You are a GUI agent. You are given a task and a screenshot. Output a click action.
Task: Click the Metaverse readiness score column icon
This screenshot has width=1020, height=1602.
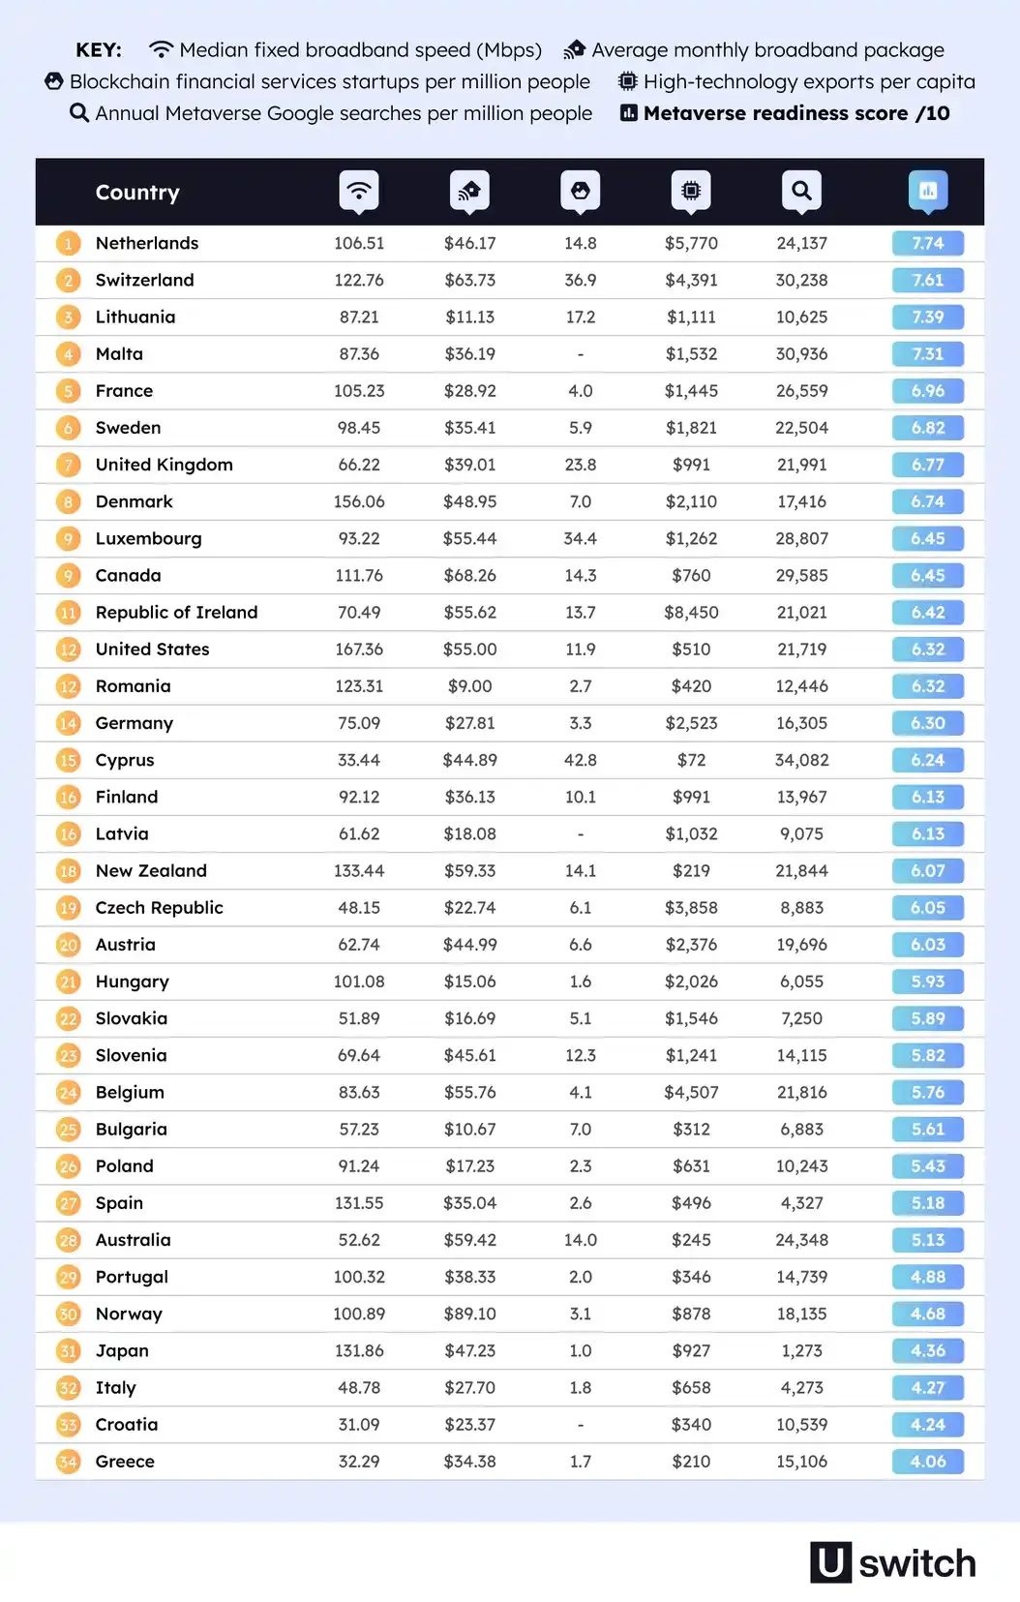coord(928,191)
